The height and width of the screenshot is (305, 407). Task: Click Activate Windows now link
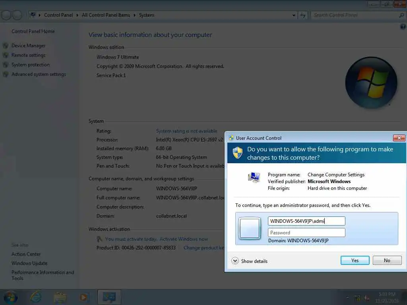(x=184, y=239)
